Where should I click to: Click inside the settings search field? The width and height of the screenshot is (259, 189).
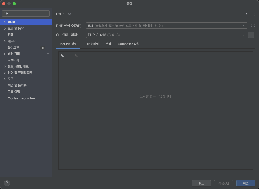(x=26, y=13)
